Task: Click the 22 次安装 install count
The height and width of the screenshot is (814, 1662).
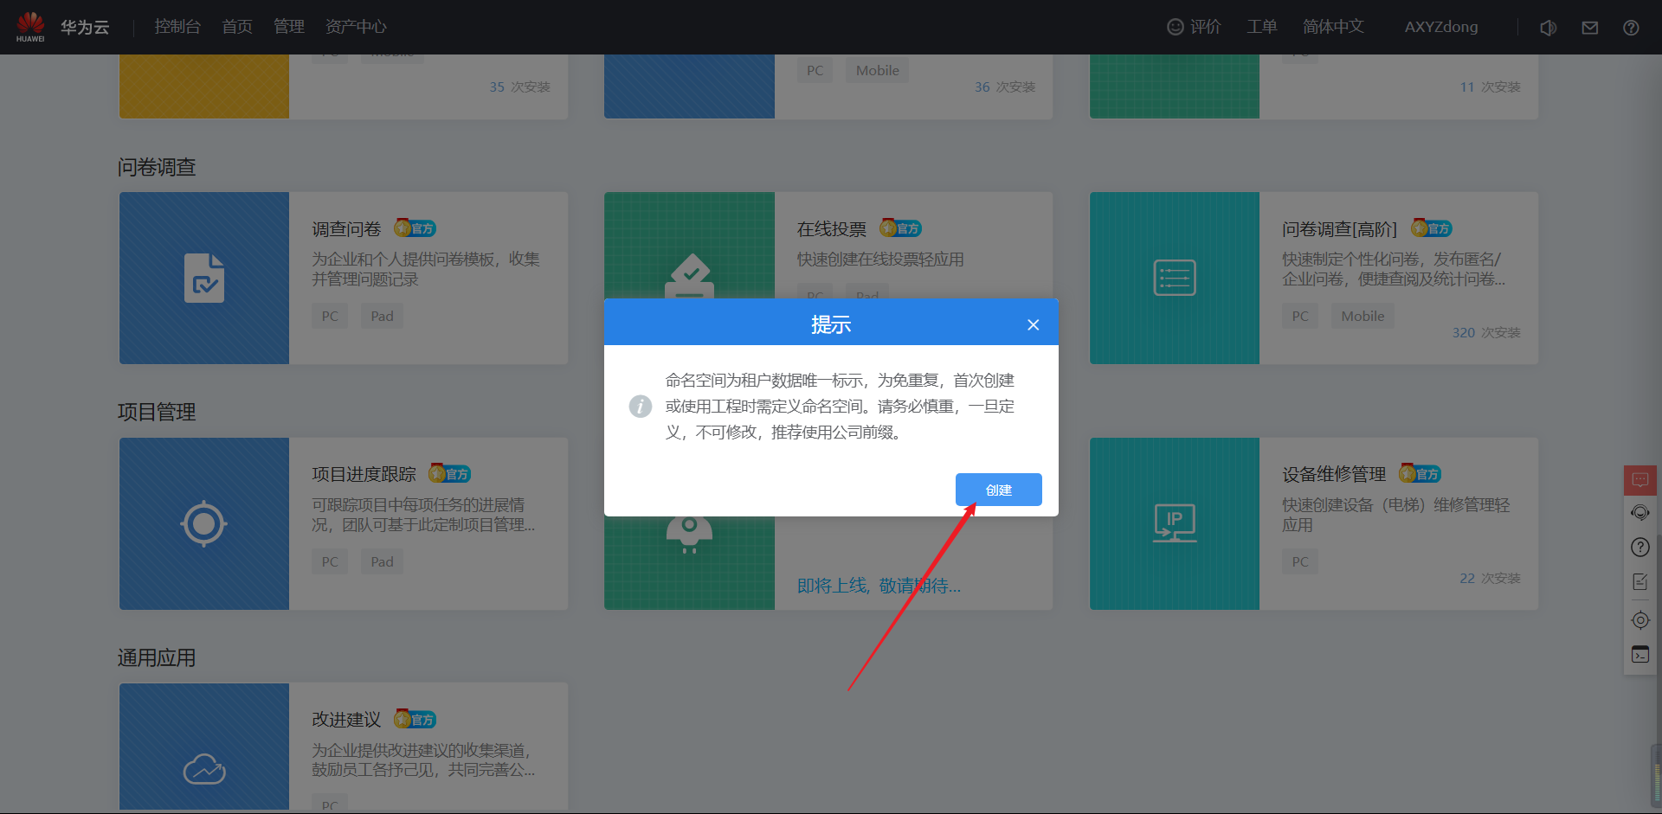Action: coord(1490,579)
